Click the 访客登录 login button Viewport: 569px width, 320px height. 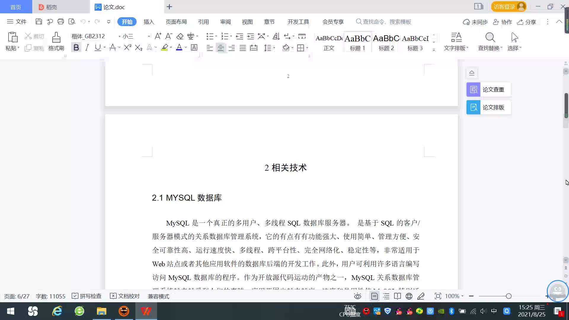click(x=509, y=7)
